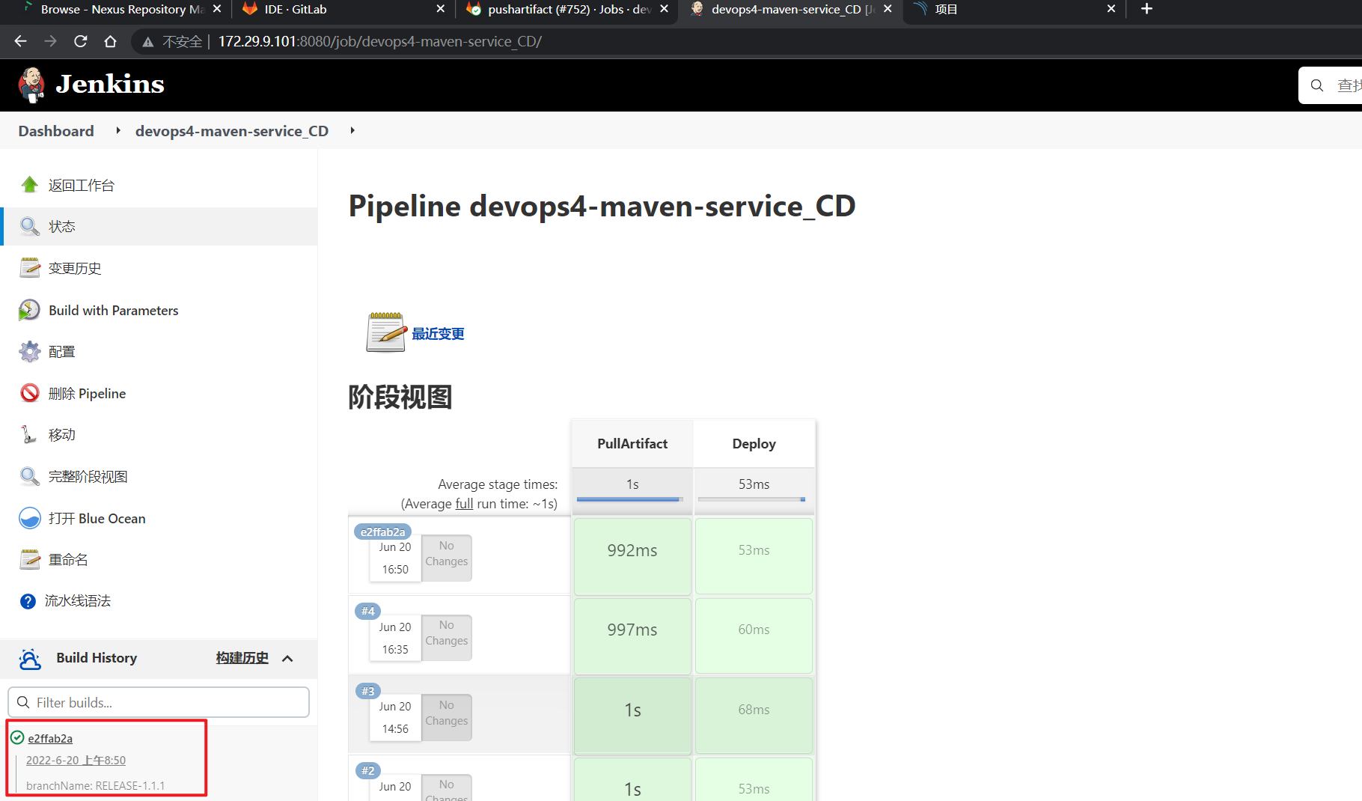
Task: Open a new browser tab with plus icon
Action: pyautogui.click(x=1146, y=9)
